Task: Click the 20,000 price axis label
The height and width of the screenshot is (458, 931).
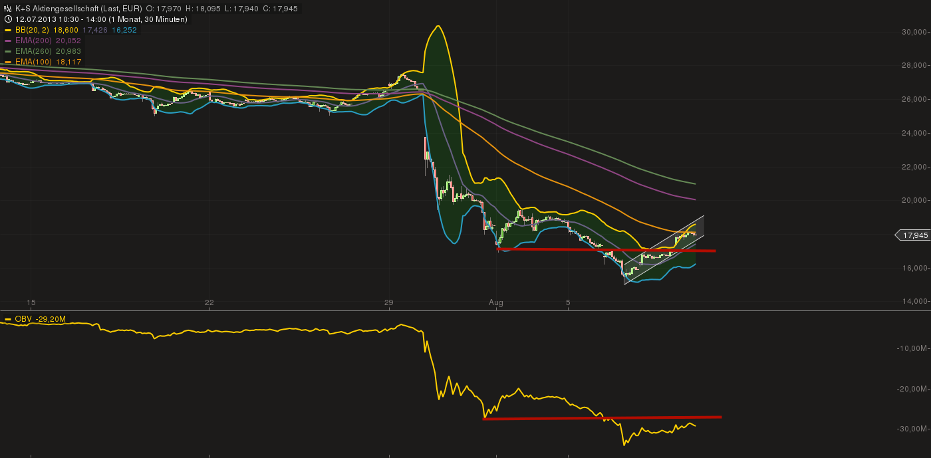Action: (x=914, y=201)
